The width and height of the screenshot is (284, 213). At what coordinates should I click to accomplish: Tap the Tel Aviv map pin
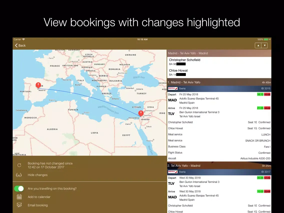[141, 113]
